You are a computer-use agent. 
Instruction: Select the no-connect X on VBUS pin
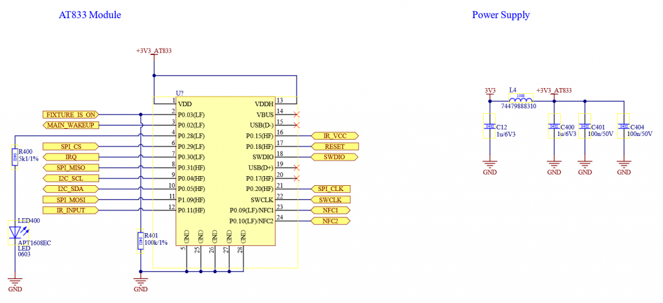[x=297, y=114]
